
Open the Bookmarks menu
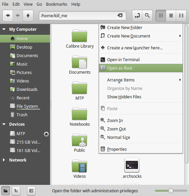point(56,4)
